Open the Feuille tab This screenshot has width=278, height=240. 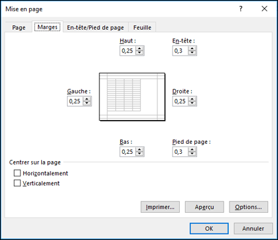pyautogui.click(x=142, y=28)
